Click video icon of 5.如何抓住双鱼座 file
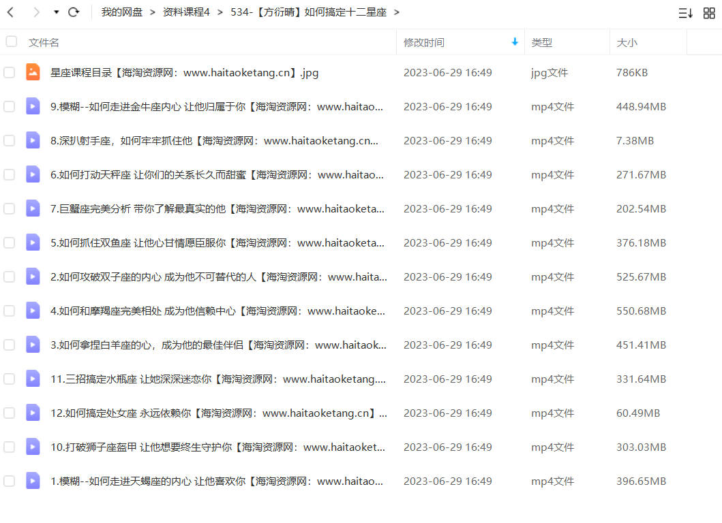This screenshot has width=722, height=523. click(x=33, y=242)
